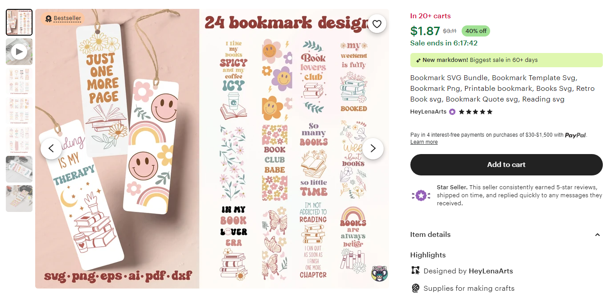
Task: Click the Star Seller badge beside HeyLenaArts
Action: click(x=452, y=112)
